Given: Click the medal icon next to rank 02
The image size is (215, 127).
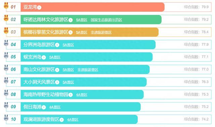Looking at the screenshot, I should tap(6, 18).
